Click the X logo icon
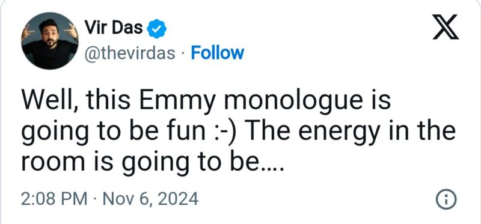The width and height of the screenshot is (481, 224). [x=446, y=27]
